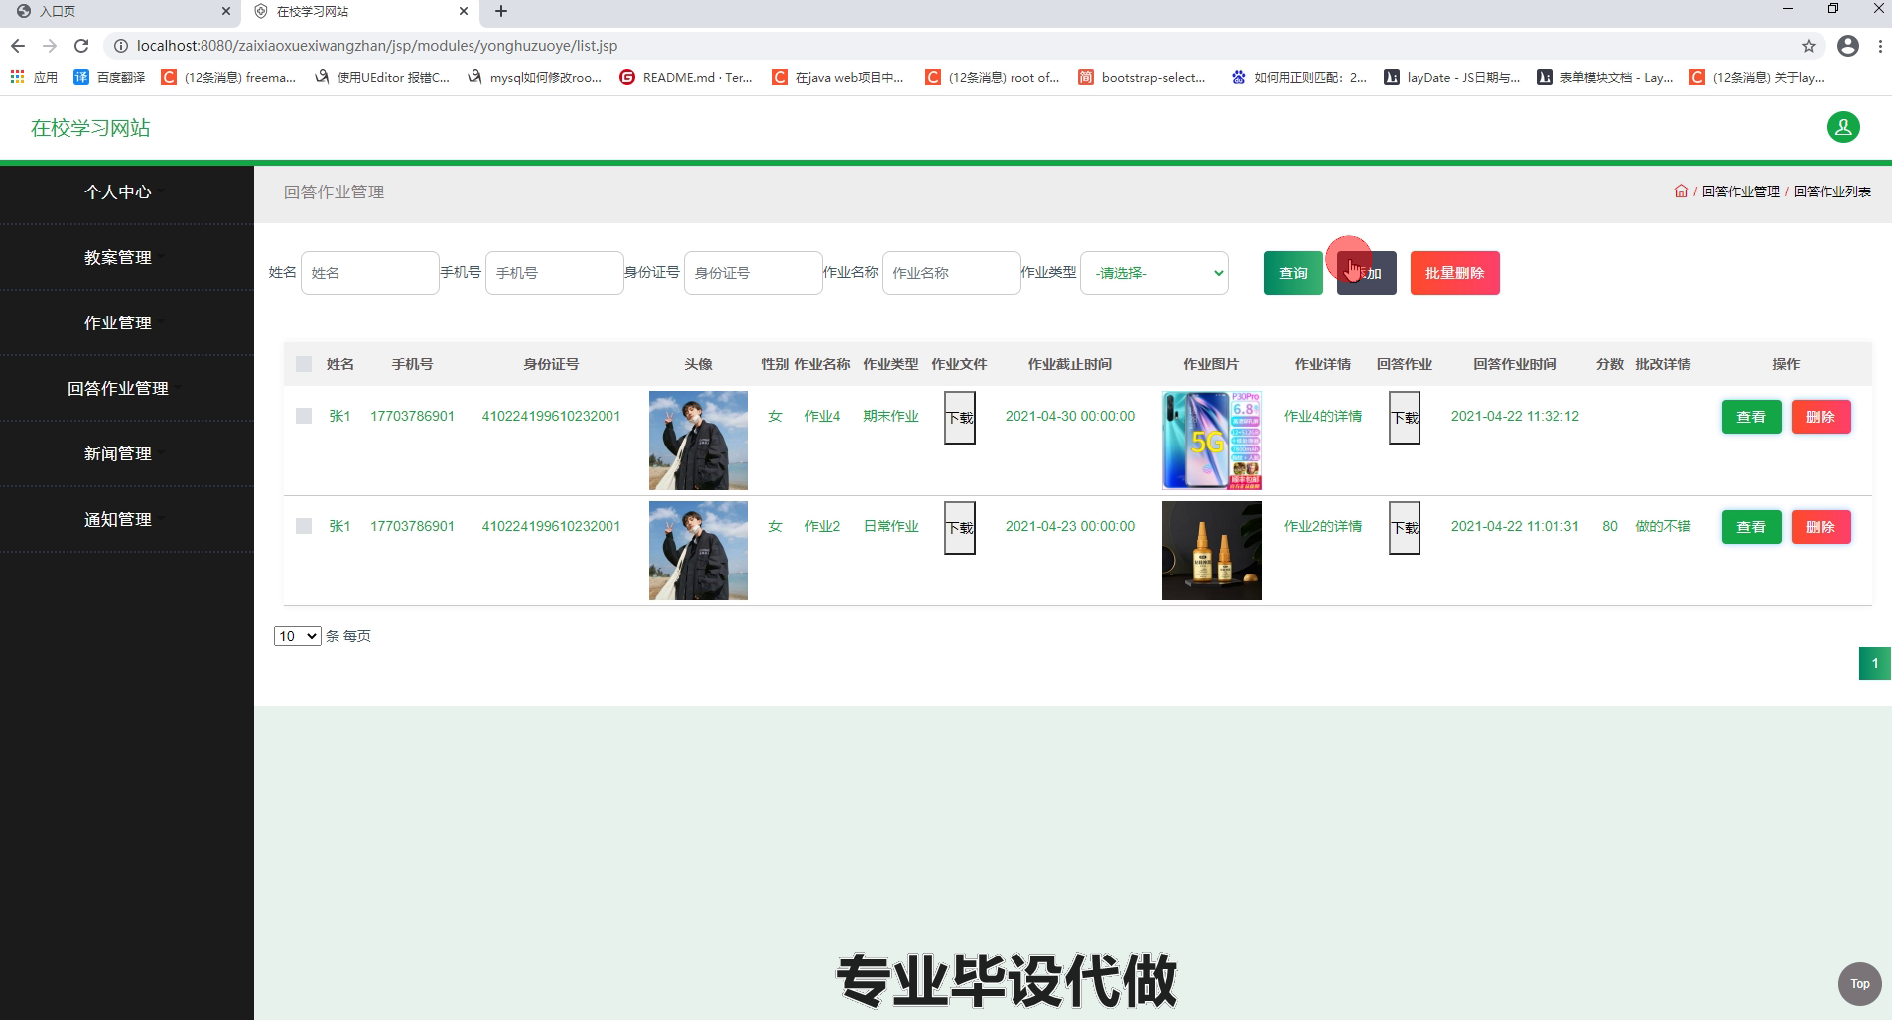1892x1020 pixels.
Task: Download 作业文件 for 作业2 row
Action: (959, 528)
